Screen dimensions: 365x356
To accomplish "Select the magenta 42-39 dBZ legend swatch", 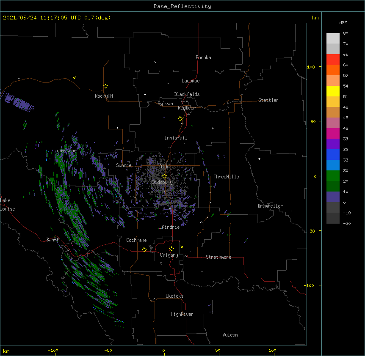I will coord(333,133).
